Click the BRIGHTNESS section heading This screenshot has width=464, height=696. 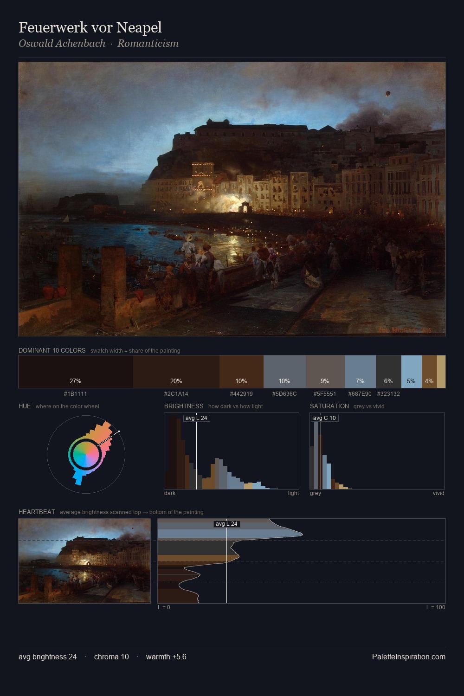click(x=184, y=406)
